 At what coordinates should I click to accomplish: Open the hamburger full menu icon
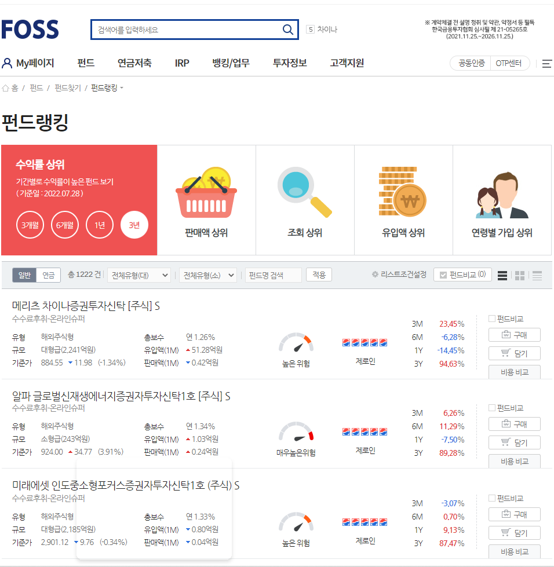coord(547,64)
